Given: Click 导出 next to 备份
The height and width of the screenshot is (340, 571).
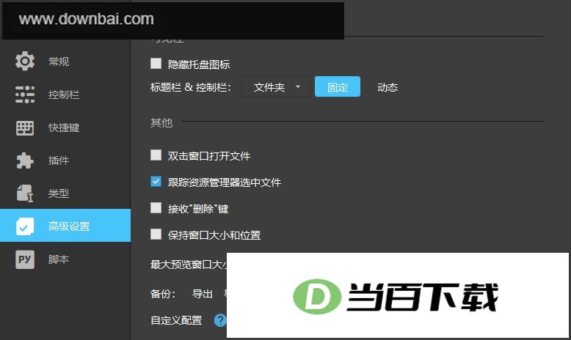Looking at the screenshot, I should tap(202, 294).
